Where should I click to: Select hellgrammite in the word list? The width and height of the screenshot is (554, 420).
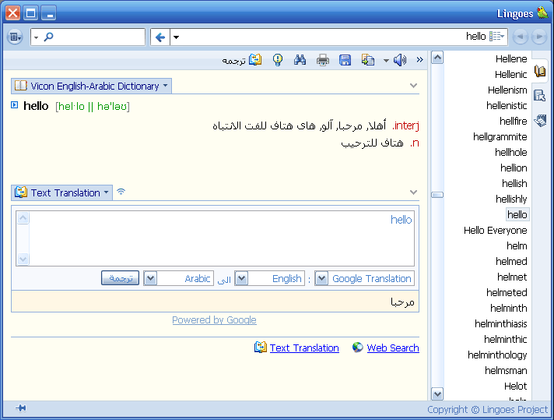[500, 136]
